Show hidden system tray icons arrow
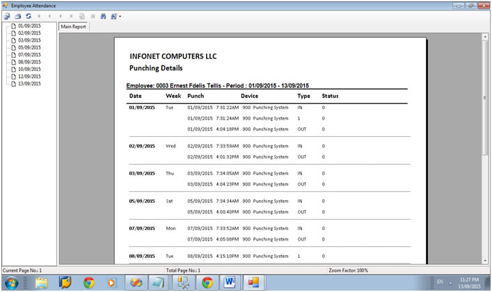 point(450,283)
